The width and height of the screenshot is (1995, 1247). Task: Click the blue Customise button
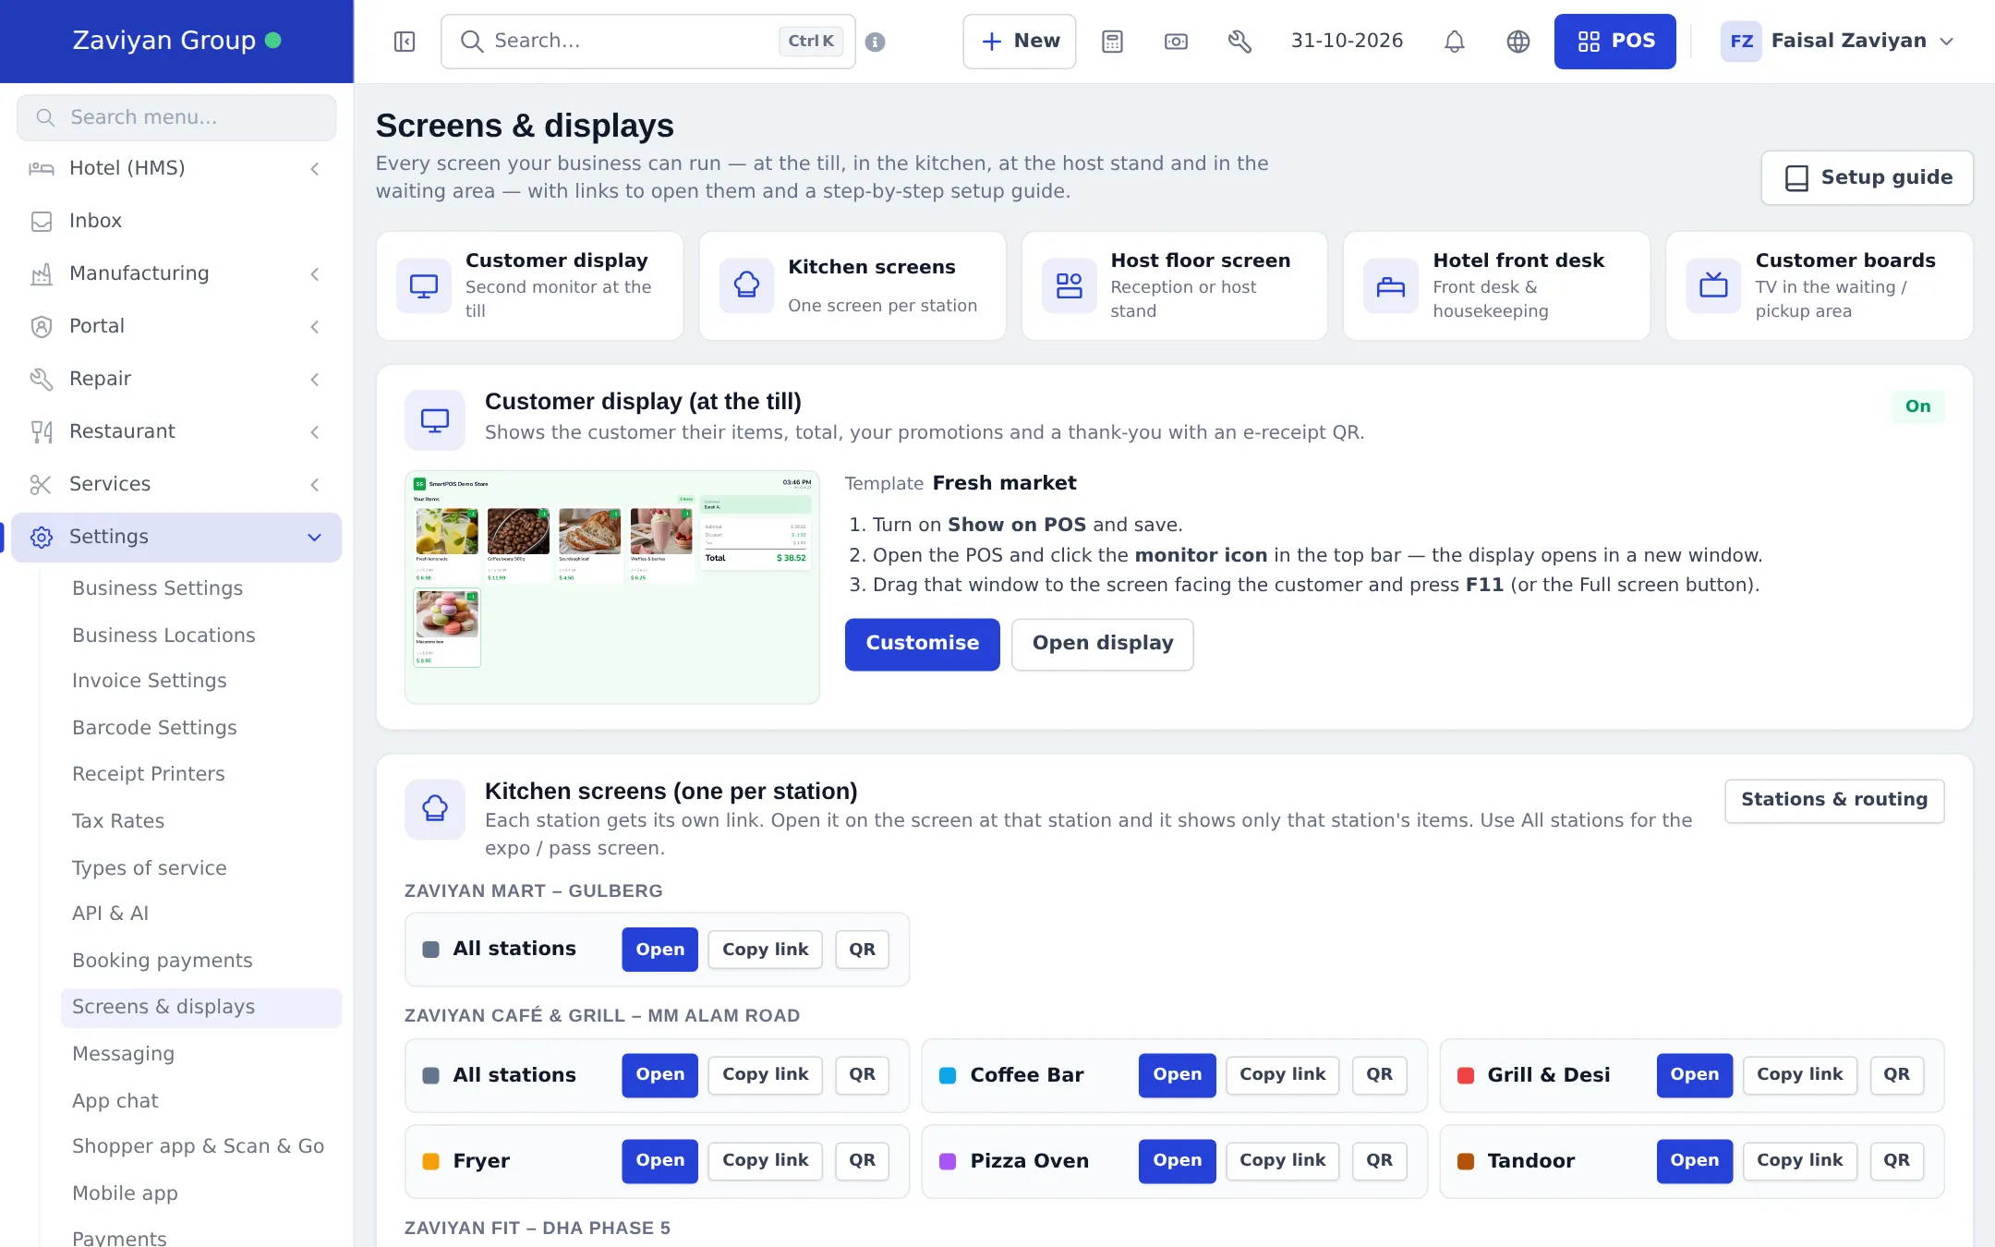coord(922,644)
